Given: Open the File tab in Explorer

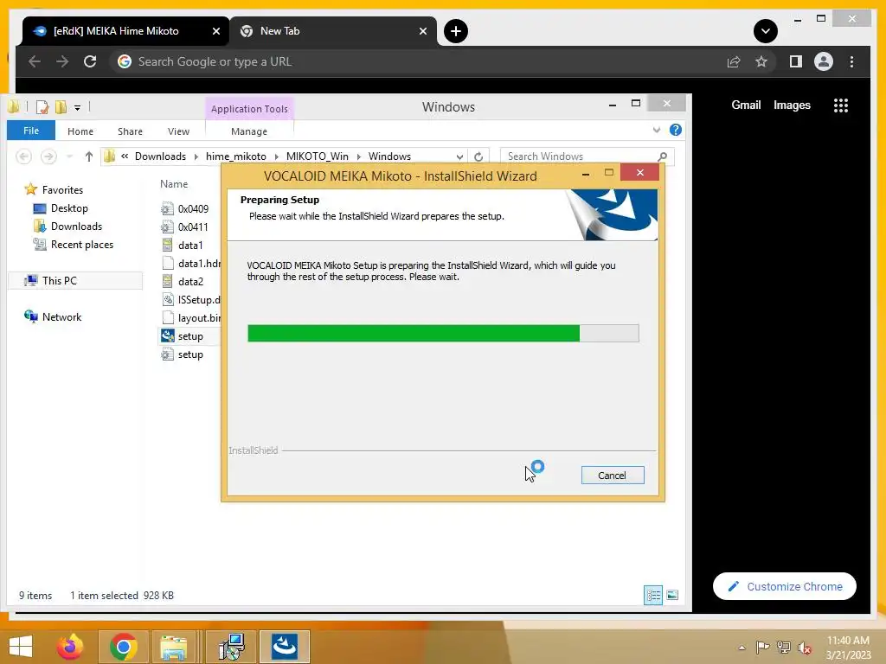Looking at the screenshot, I should click(x=31, y=131).
